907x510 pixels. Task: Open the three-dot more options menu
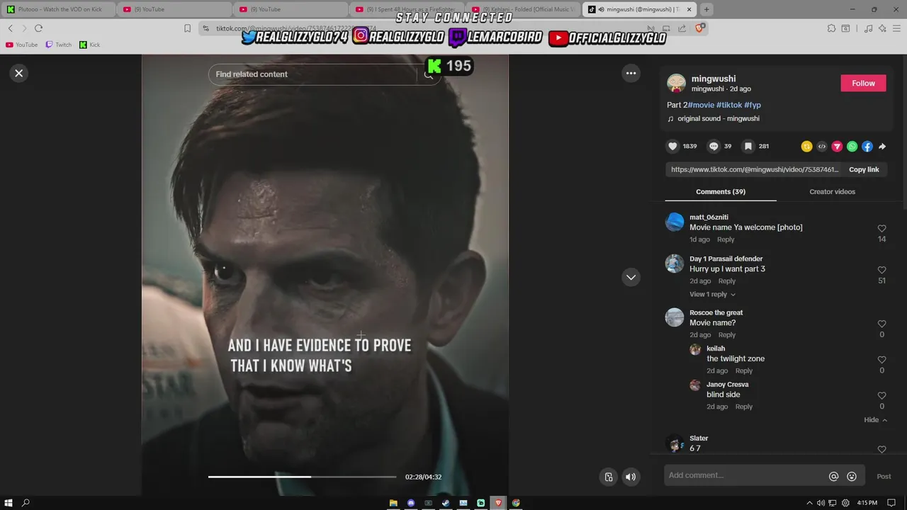point(631,73)
